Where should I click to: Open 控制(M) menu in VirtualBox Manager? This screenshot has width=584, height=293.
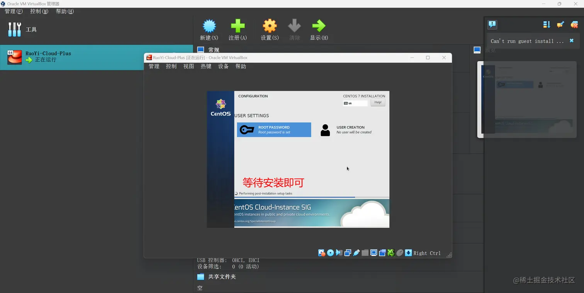click(39, 11)
